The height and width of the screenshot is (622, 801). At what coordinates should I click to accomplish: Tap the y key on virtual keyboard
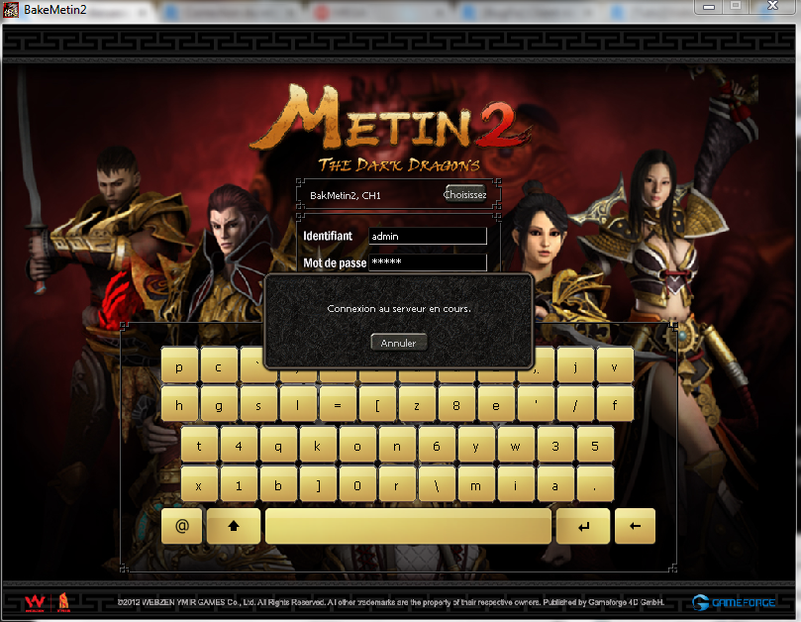pyautogui.click(x=476, y=446)
